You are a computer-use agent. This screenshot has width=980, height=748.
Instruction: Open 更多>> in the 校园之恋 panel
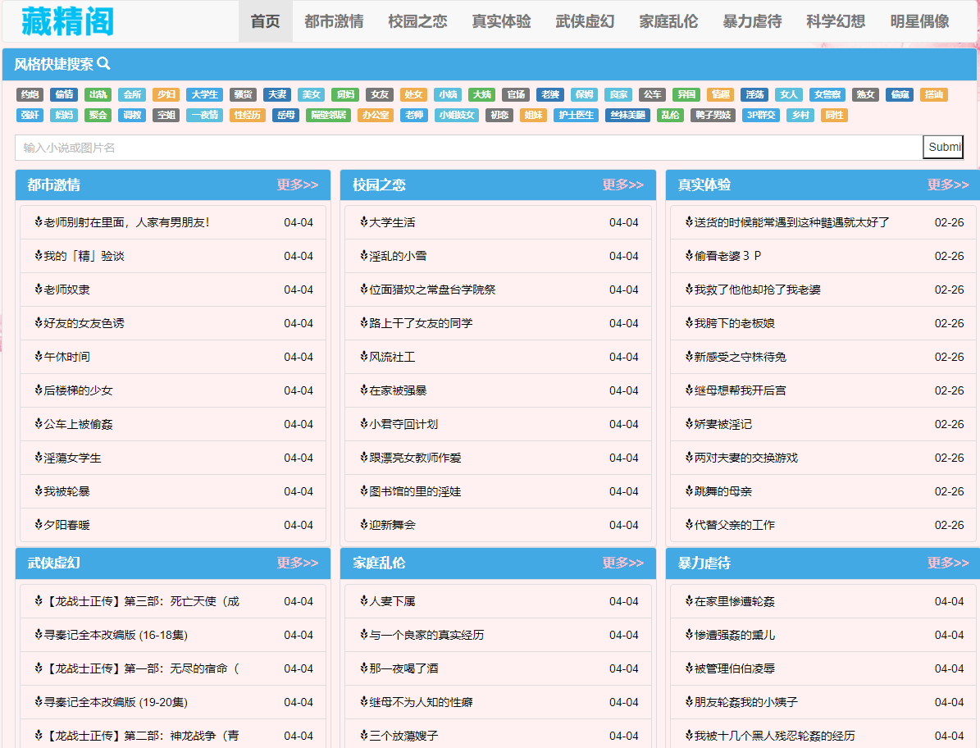[622, 185]
